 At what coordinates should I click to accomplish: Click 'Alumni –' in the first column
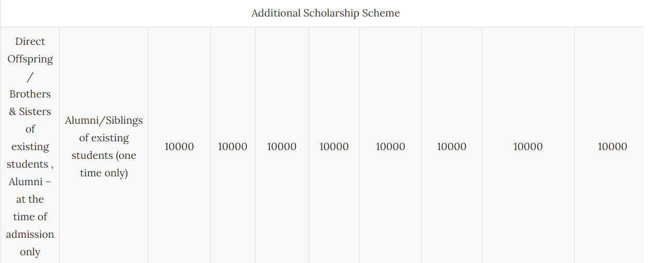coord(30,182)
